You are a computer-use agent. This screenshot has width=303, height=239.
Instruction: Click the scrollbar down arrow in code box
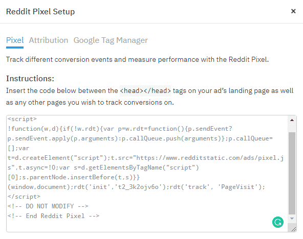click(x=292, y=219)
